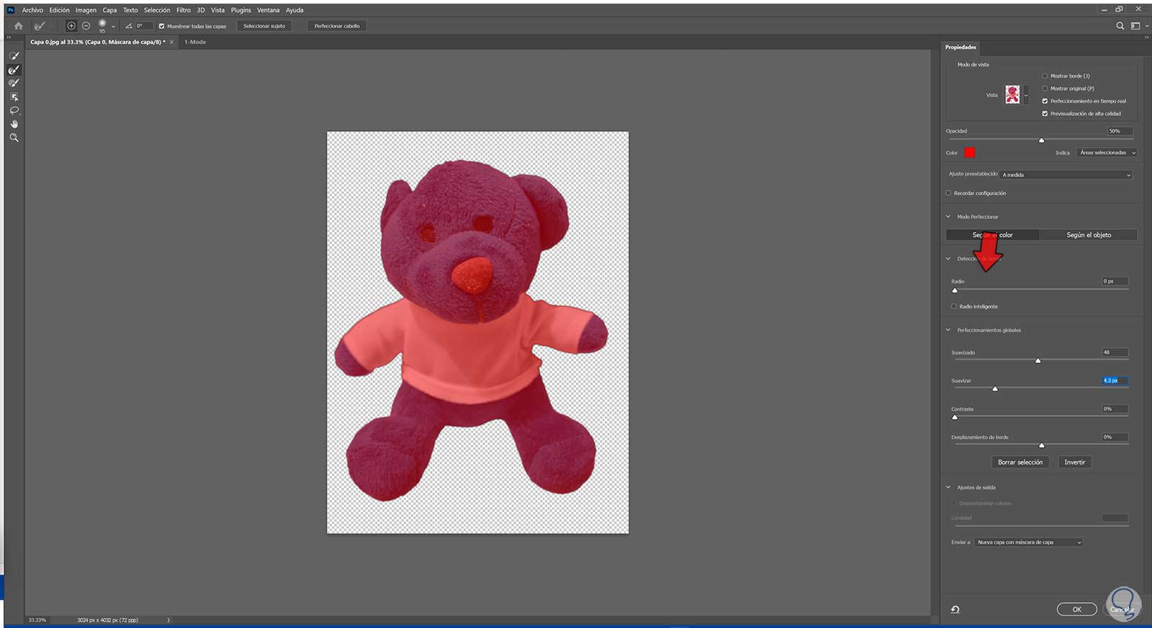Close the Capa 0.jpg document tab
The height and width of the screenshot is (628, 1152).
(x=171, y=42)
